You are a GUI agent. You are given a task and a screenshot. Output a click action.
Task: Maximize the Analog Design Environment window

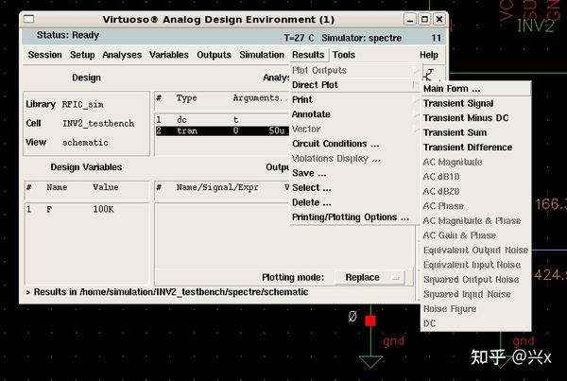click(424, 19)
